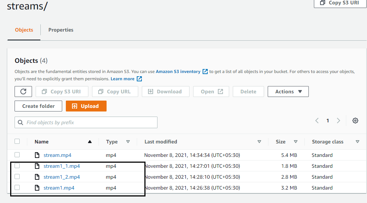This screenshot has width=367, height=203.
Task: Click the Download button
Action: click(166, 92)
